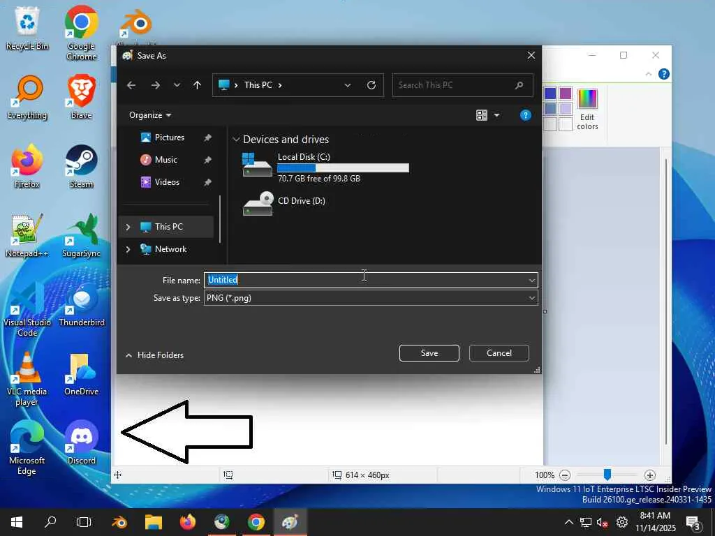Click Paint zoom out minus button
This screenshot has width=715, height=536.
(565, 475)
